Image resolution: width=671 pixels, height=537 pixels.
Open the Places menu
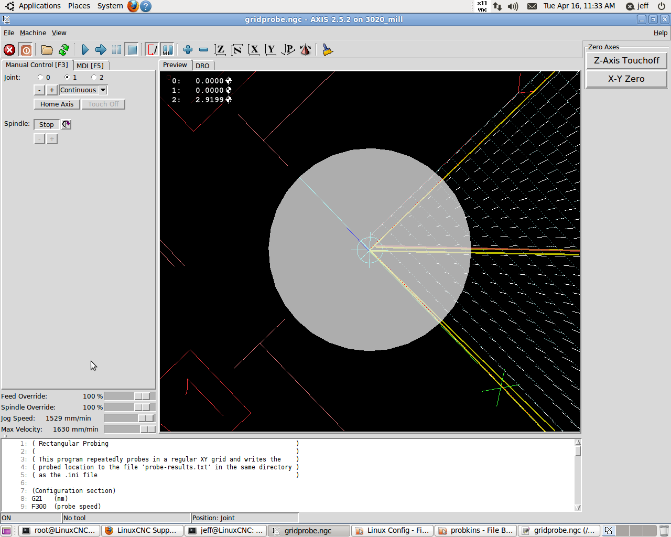coord(79,6)
